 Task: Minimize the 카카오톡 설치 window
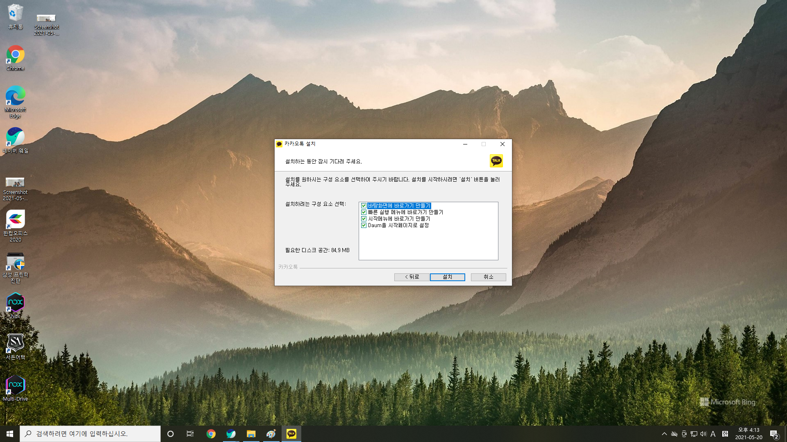[465, 144]
